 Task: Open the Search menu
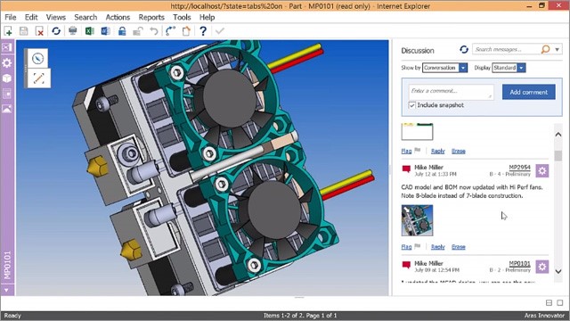[x=85, y=17]
